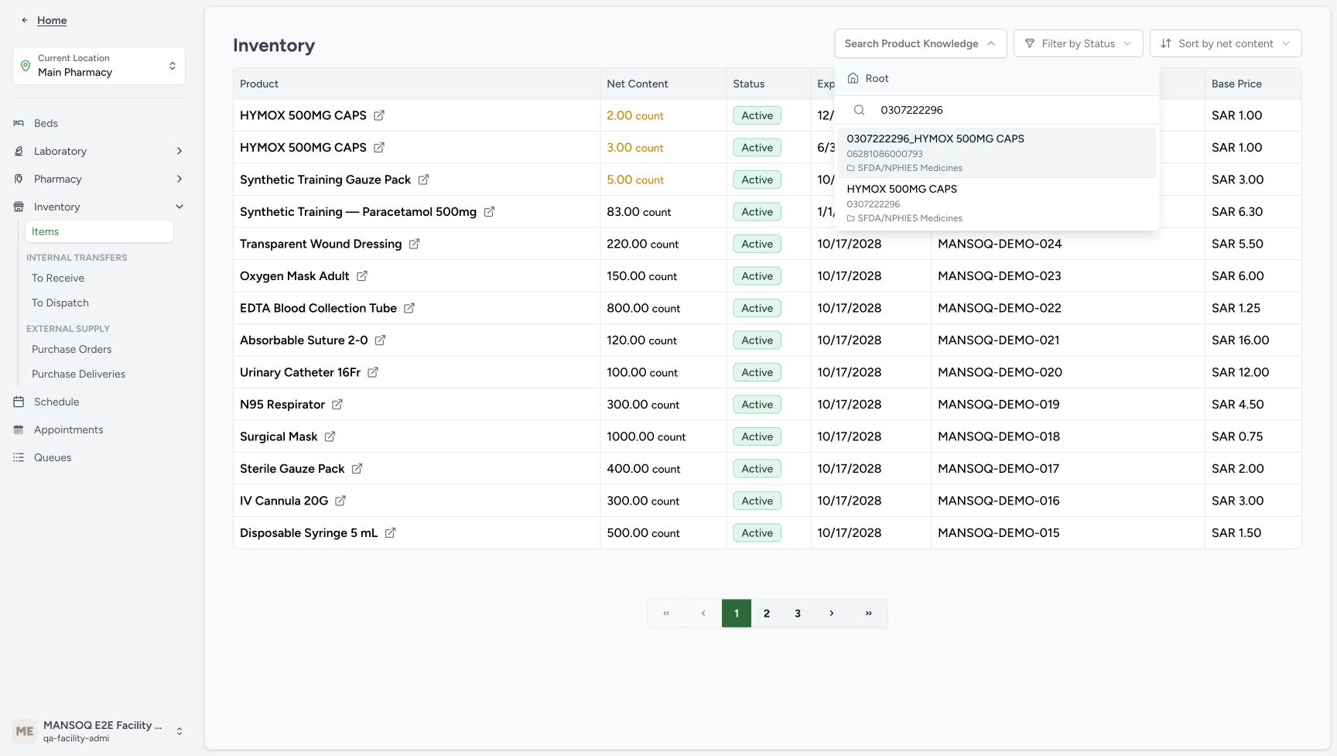Click Active status badge for Surgical Mask
Screen dimensions: 1337x756
757,436
